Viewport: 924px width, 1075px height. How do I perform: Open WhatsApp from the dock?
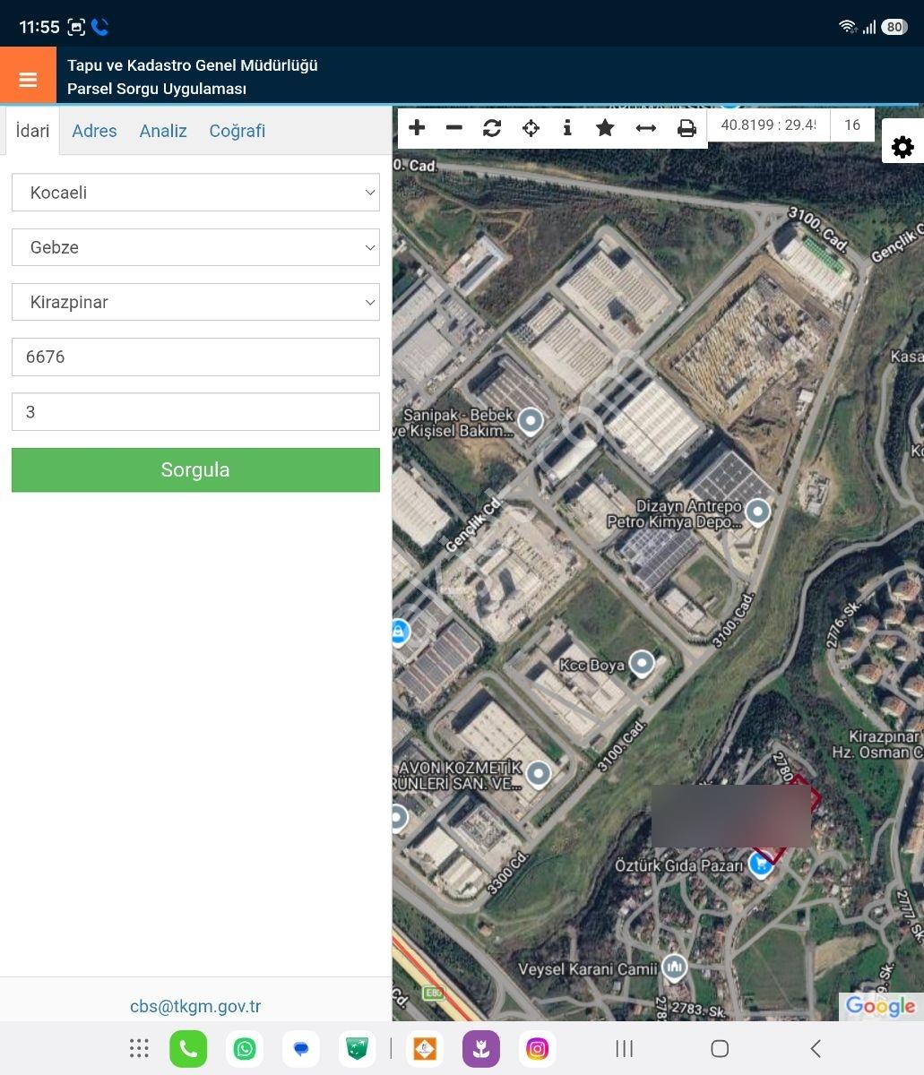[245, 1049]
